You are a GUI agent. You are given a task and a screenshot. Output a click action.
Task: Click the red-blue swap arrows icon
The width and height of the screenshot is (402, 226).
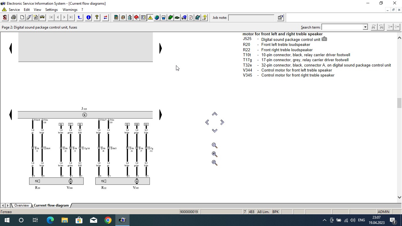[x=105, y=18]
